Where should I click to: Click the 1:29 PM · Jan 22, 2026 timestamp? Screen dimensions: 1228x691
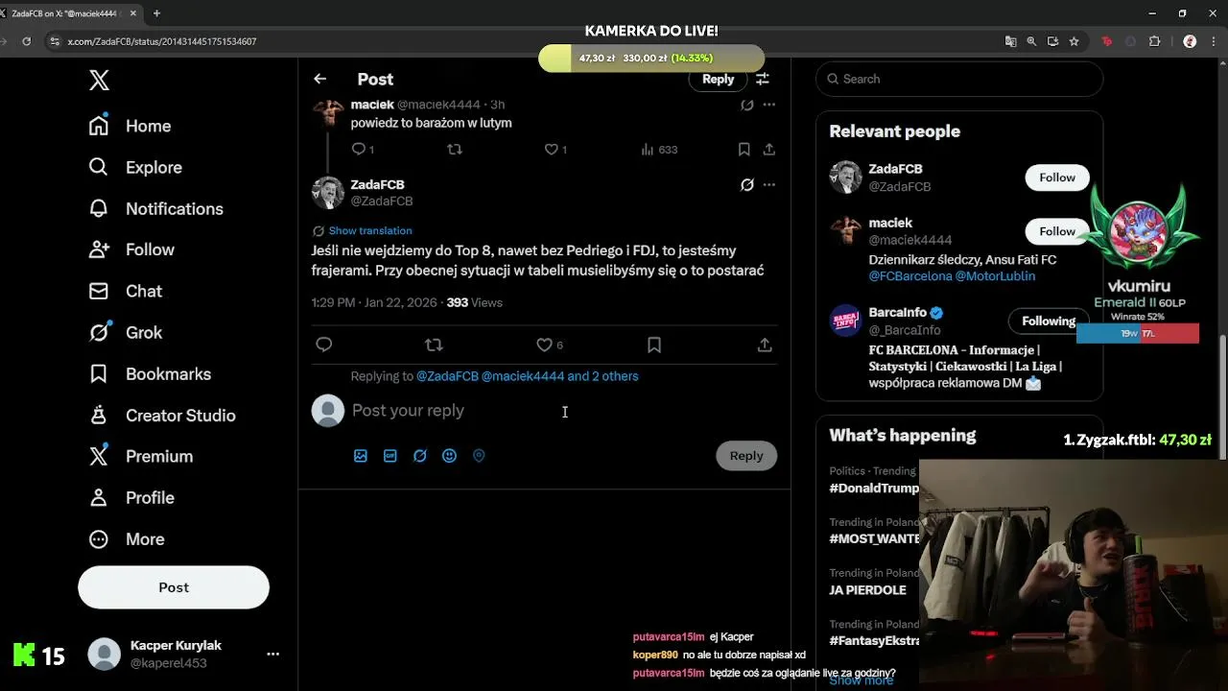coord(373,302)
